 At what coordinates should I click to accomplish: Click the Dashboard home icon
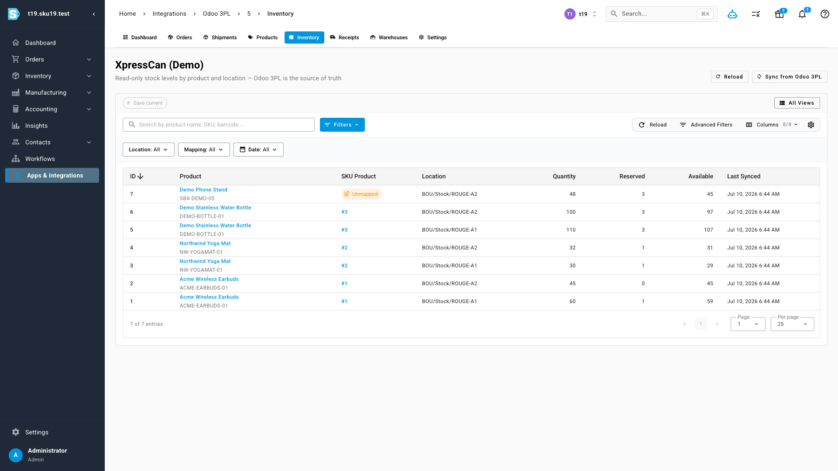(16, 43)
